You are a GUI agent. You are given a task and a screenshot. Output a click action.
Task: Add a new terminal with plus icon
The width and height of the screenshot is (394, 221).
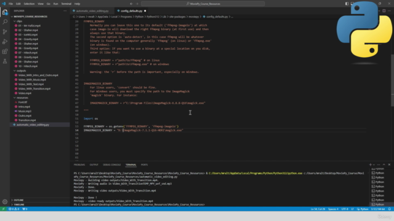pyautogui.click(x=370, y=165)
